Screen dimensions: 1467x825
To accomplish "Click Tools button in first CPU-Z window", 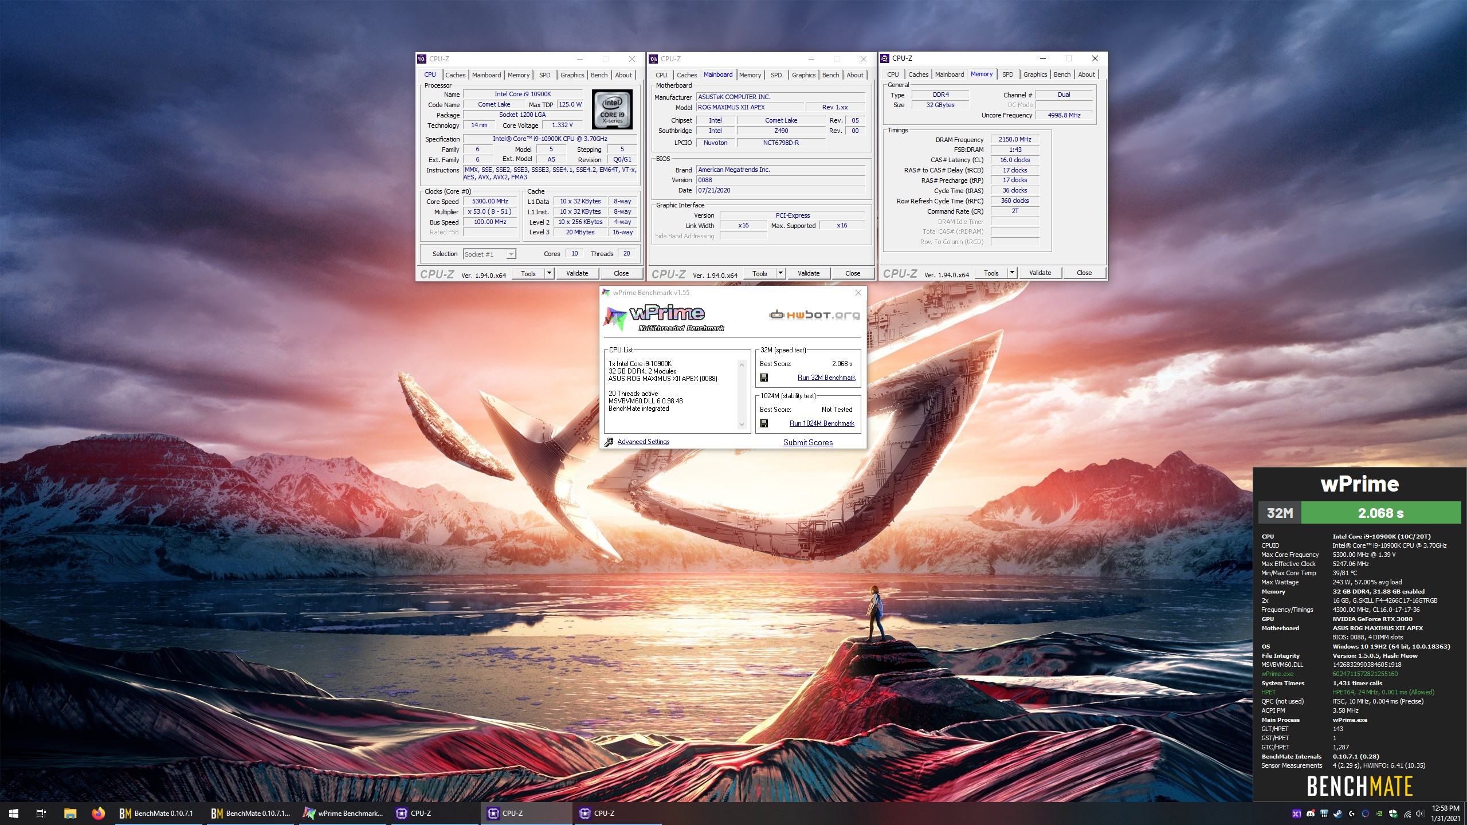I will tap(528, 273).
